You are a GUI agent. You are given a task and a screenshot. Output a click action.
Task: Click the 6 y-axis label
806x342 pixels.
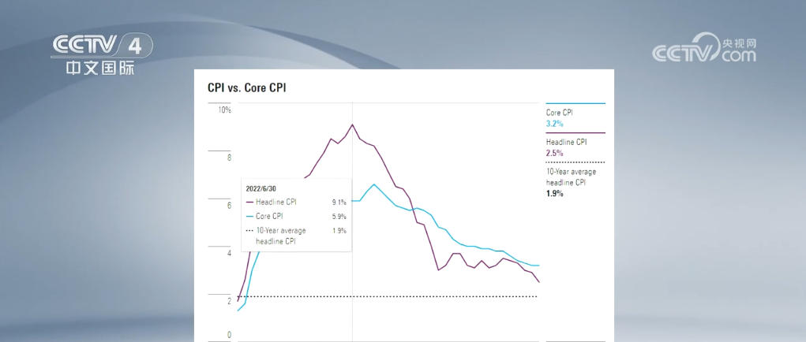229,206
